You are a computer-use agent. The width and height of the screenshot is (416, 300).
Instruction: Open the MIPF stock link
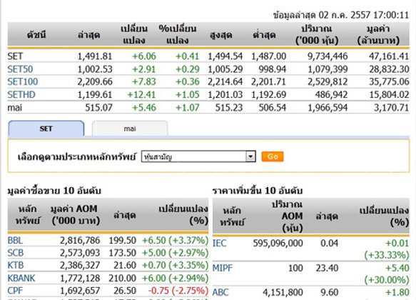pos(223,268)
